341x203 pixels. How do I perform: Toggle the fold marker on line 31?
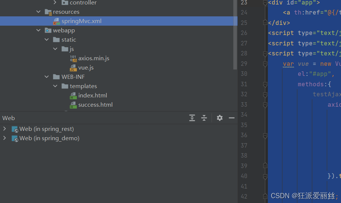coord(265,84)
